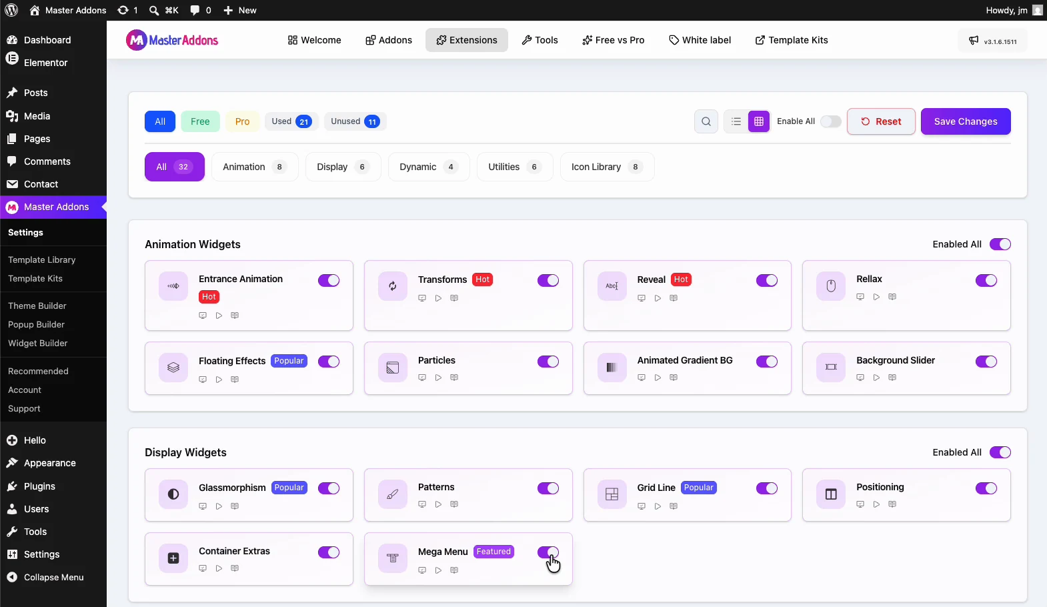Open the Welcome tab
Screen dimensions: 1047x607
314,40
